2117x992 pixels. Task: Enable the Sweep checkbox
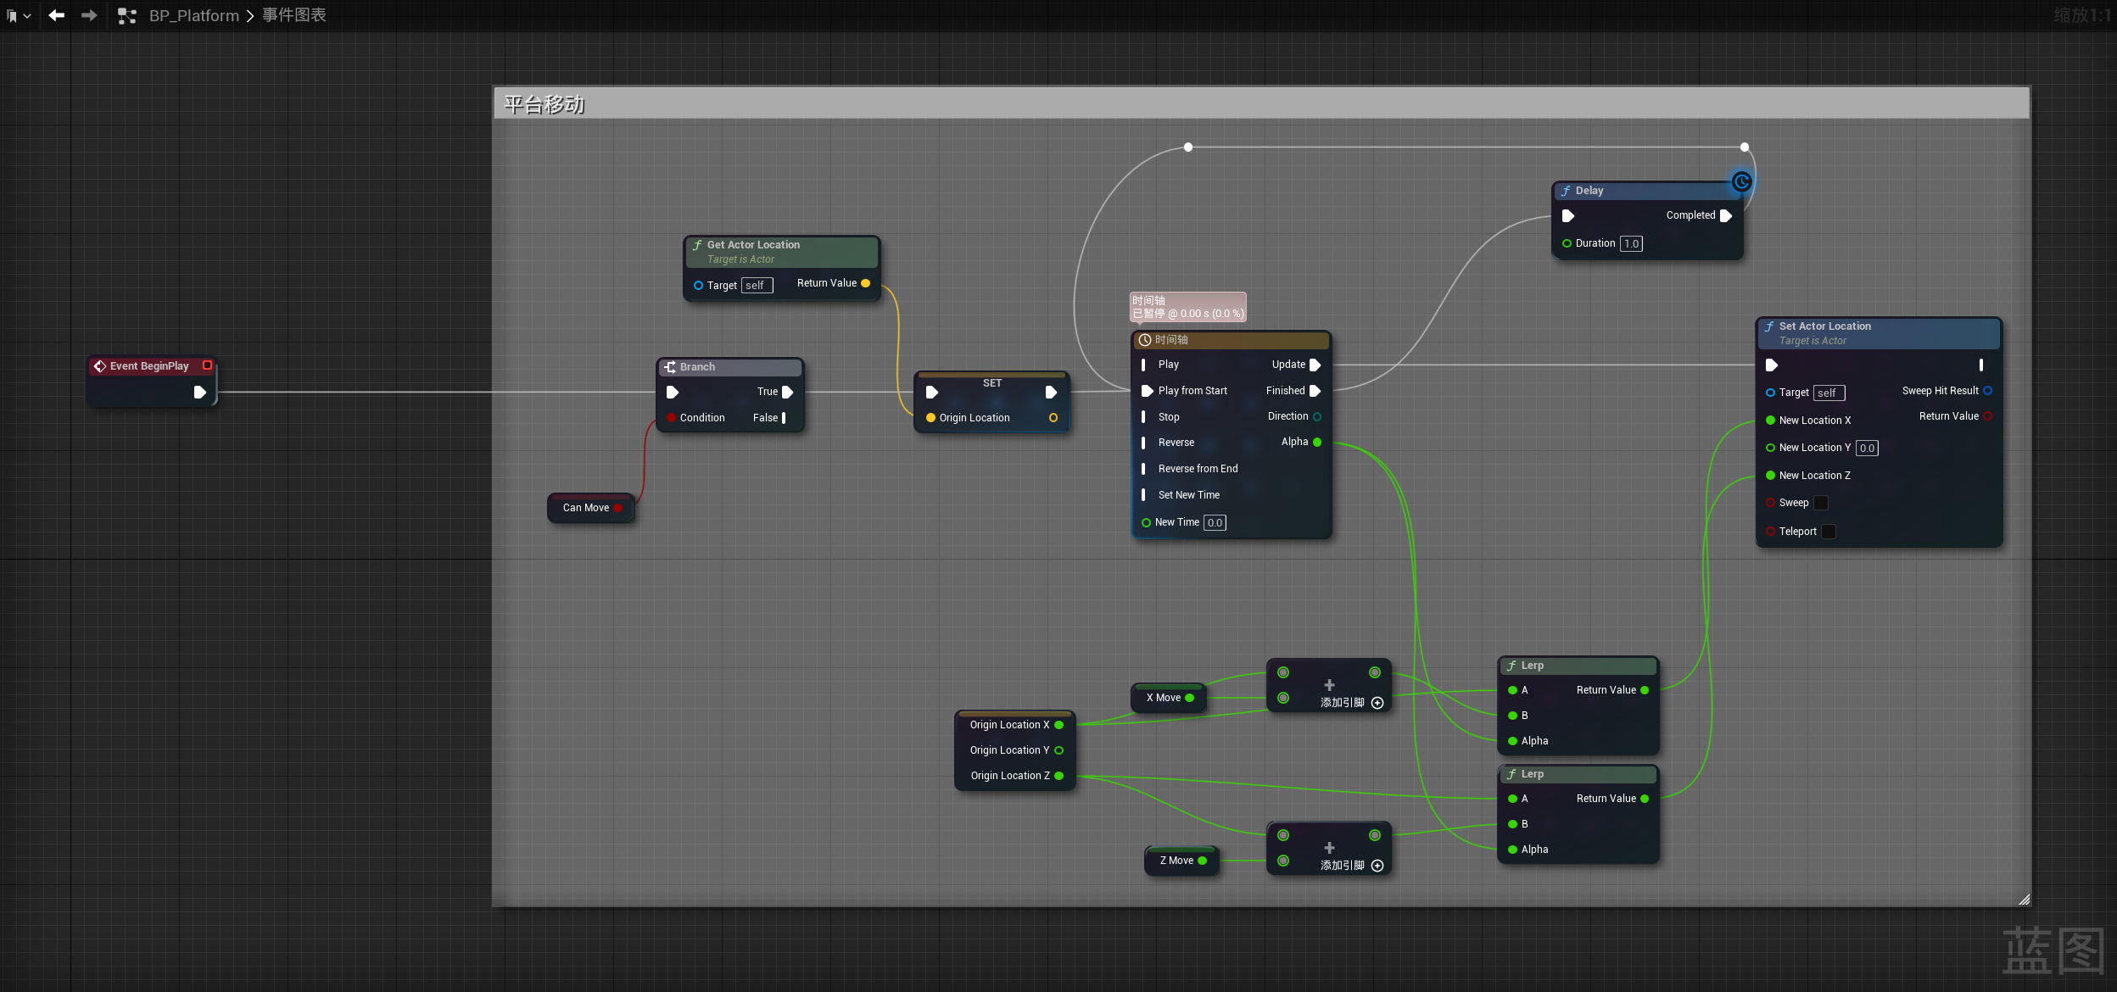(1820, 503)
